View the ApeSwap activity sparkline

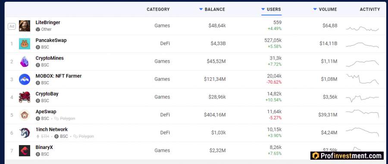pos(362,114)
